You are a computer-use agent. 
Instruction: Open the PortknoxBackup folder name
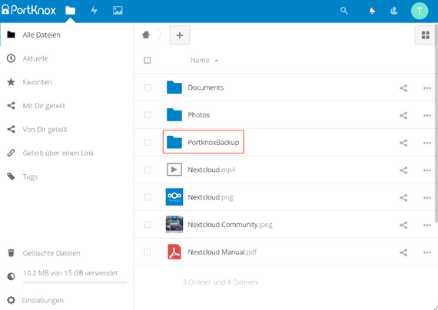point(214,142)
